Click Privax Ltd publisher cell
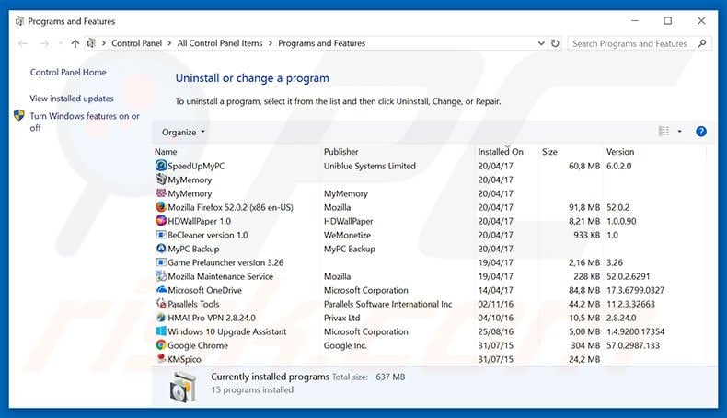 341,318
